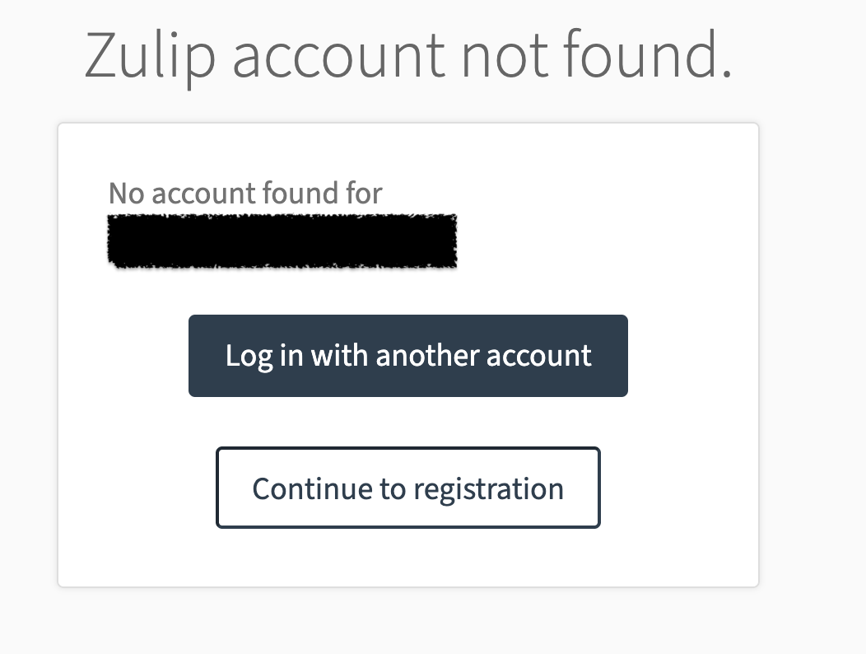Click the word "not" in the page heading
This screenshot has width=866, height=654.
coord(505,56)
